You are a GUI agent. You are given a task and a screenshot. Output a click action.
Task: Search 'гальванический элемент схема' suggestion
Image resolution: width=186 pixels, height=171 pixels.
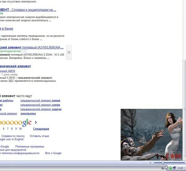click(x=40, y=105)
